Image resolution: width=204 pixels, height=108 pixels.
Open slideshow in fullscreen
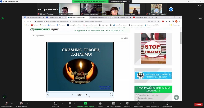click(x=111, y=95)
